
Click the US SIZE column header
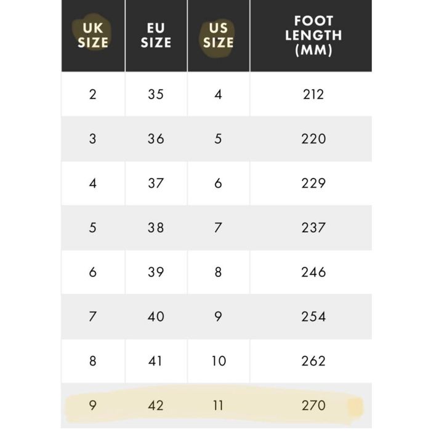click(x=218, y=36)
